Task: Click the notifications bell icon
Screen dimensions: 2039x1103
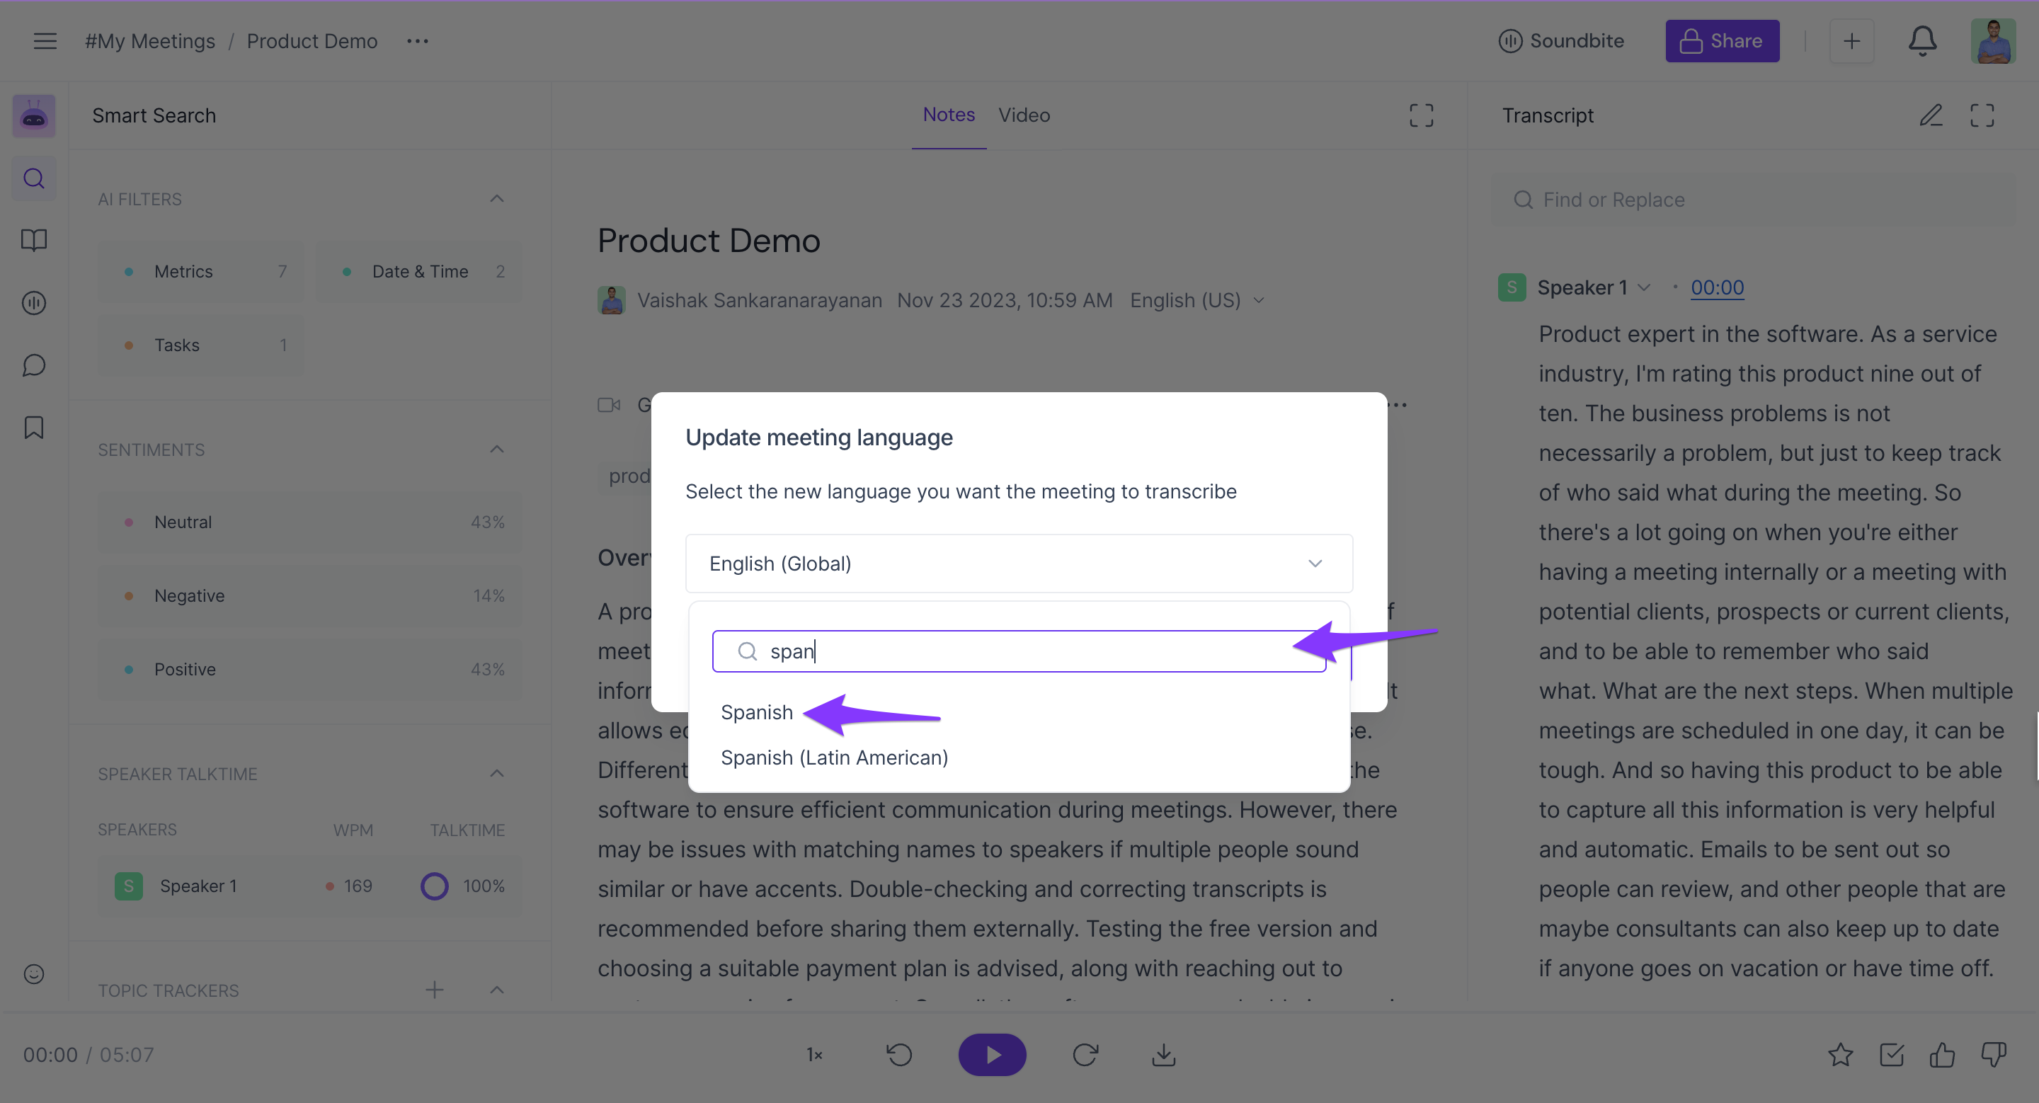Action: tap(1922, 41)
